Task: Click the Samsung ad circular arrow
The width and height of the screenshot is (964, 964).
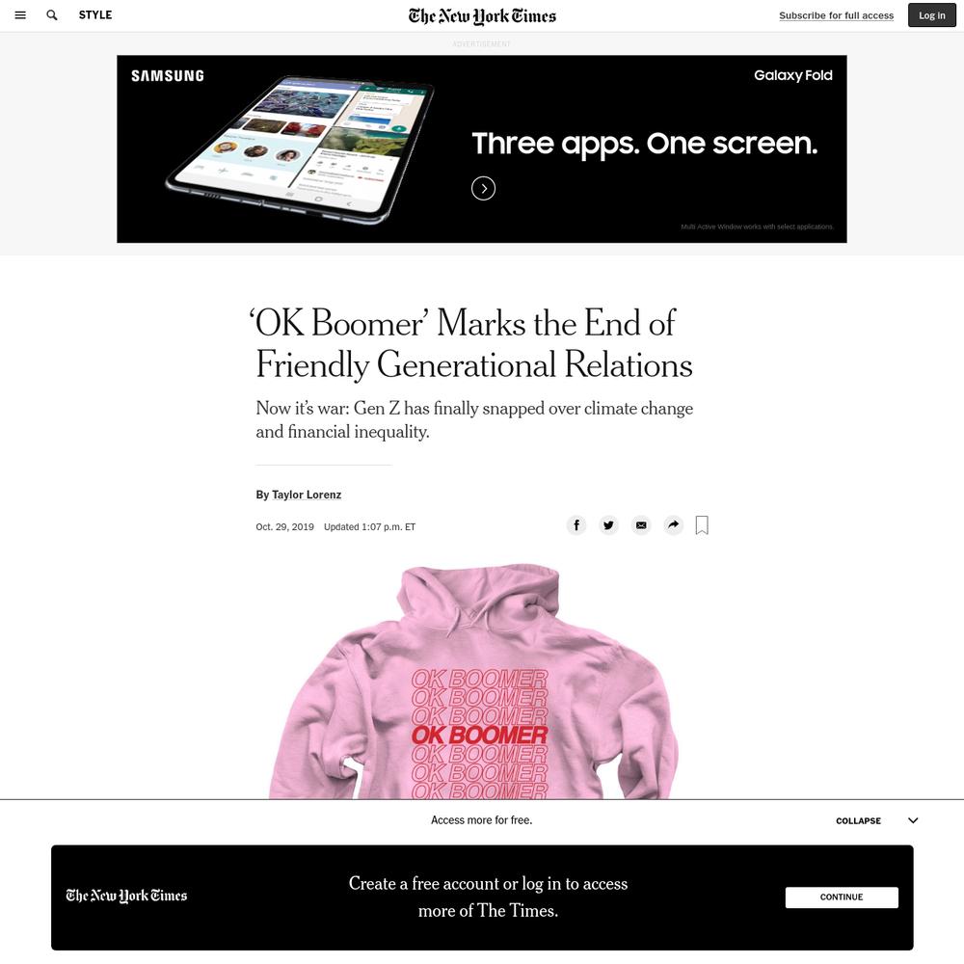Action: tap(483, 188)
